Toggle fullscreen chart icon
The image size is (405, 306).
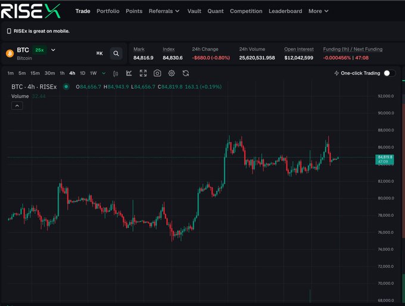143,73
